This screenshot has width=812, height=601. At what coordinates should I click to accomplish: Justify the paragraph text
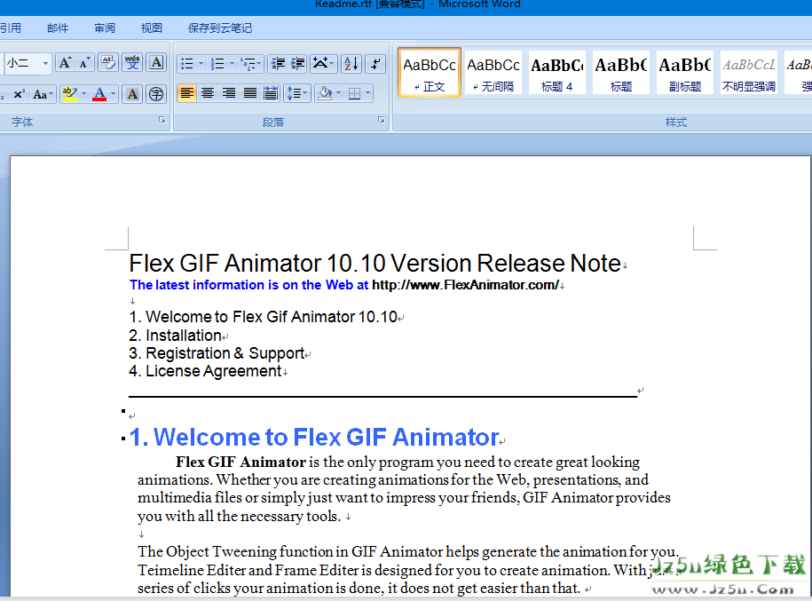(250, 93)
